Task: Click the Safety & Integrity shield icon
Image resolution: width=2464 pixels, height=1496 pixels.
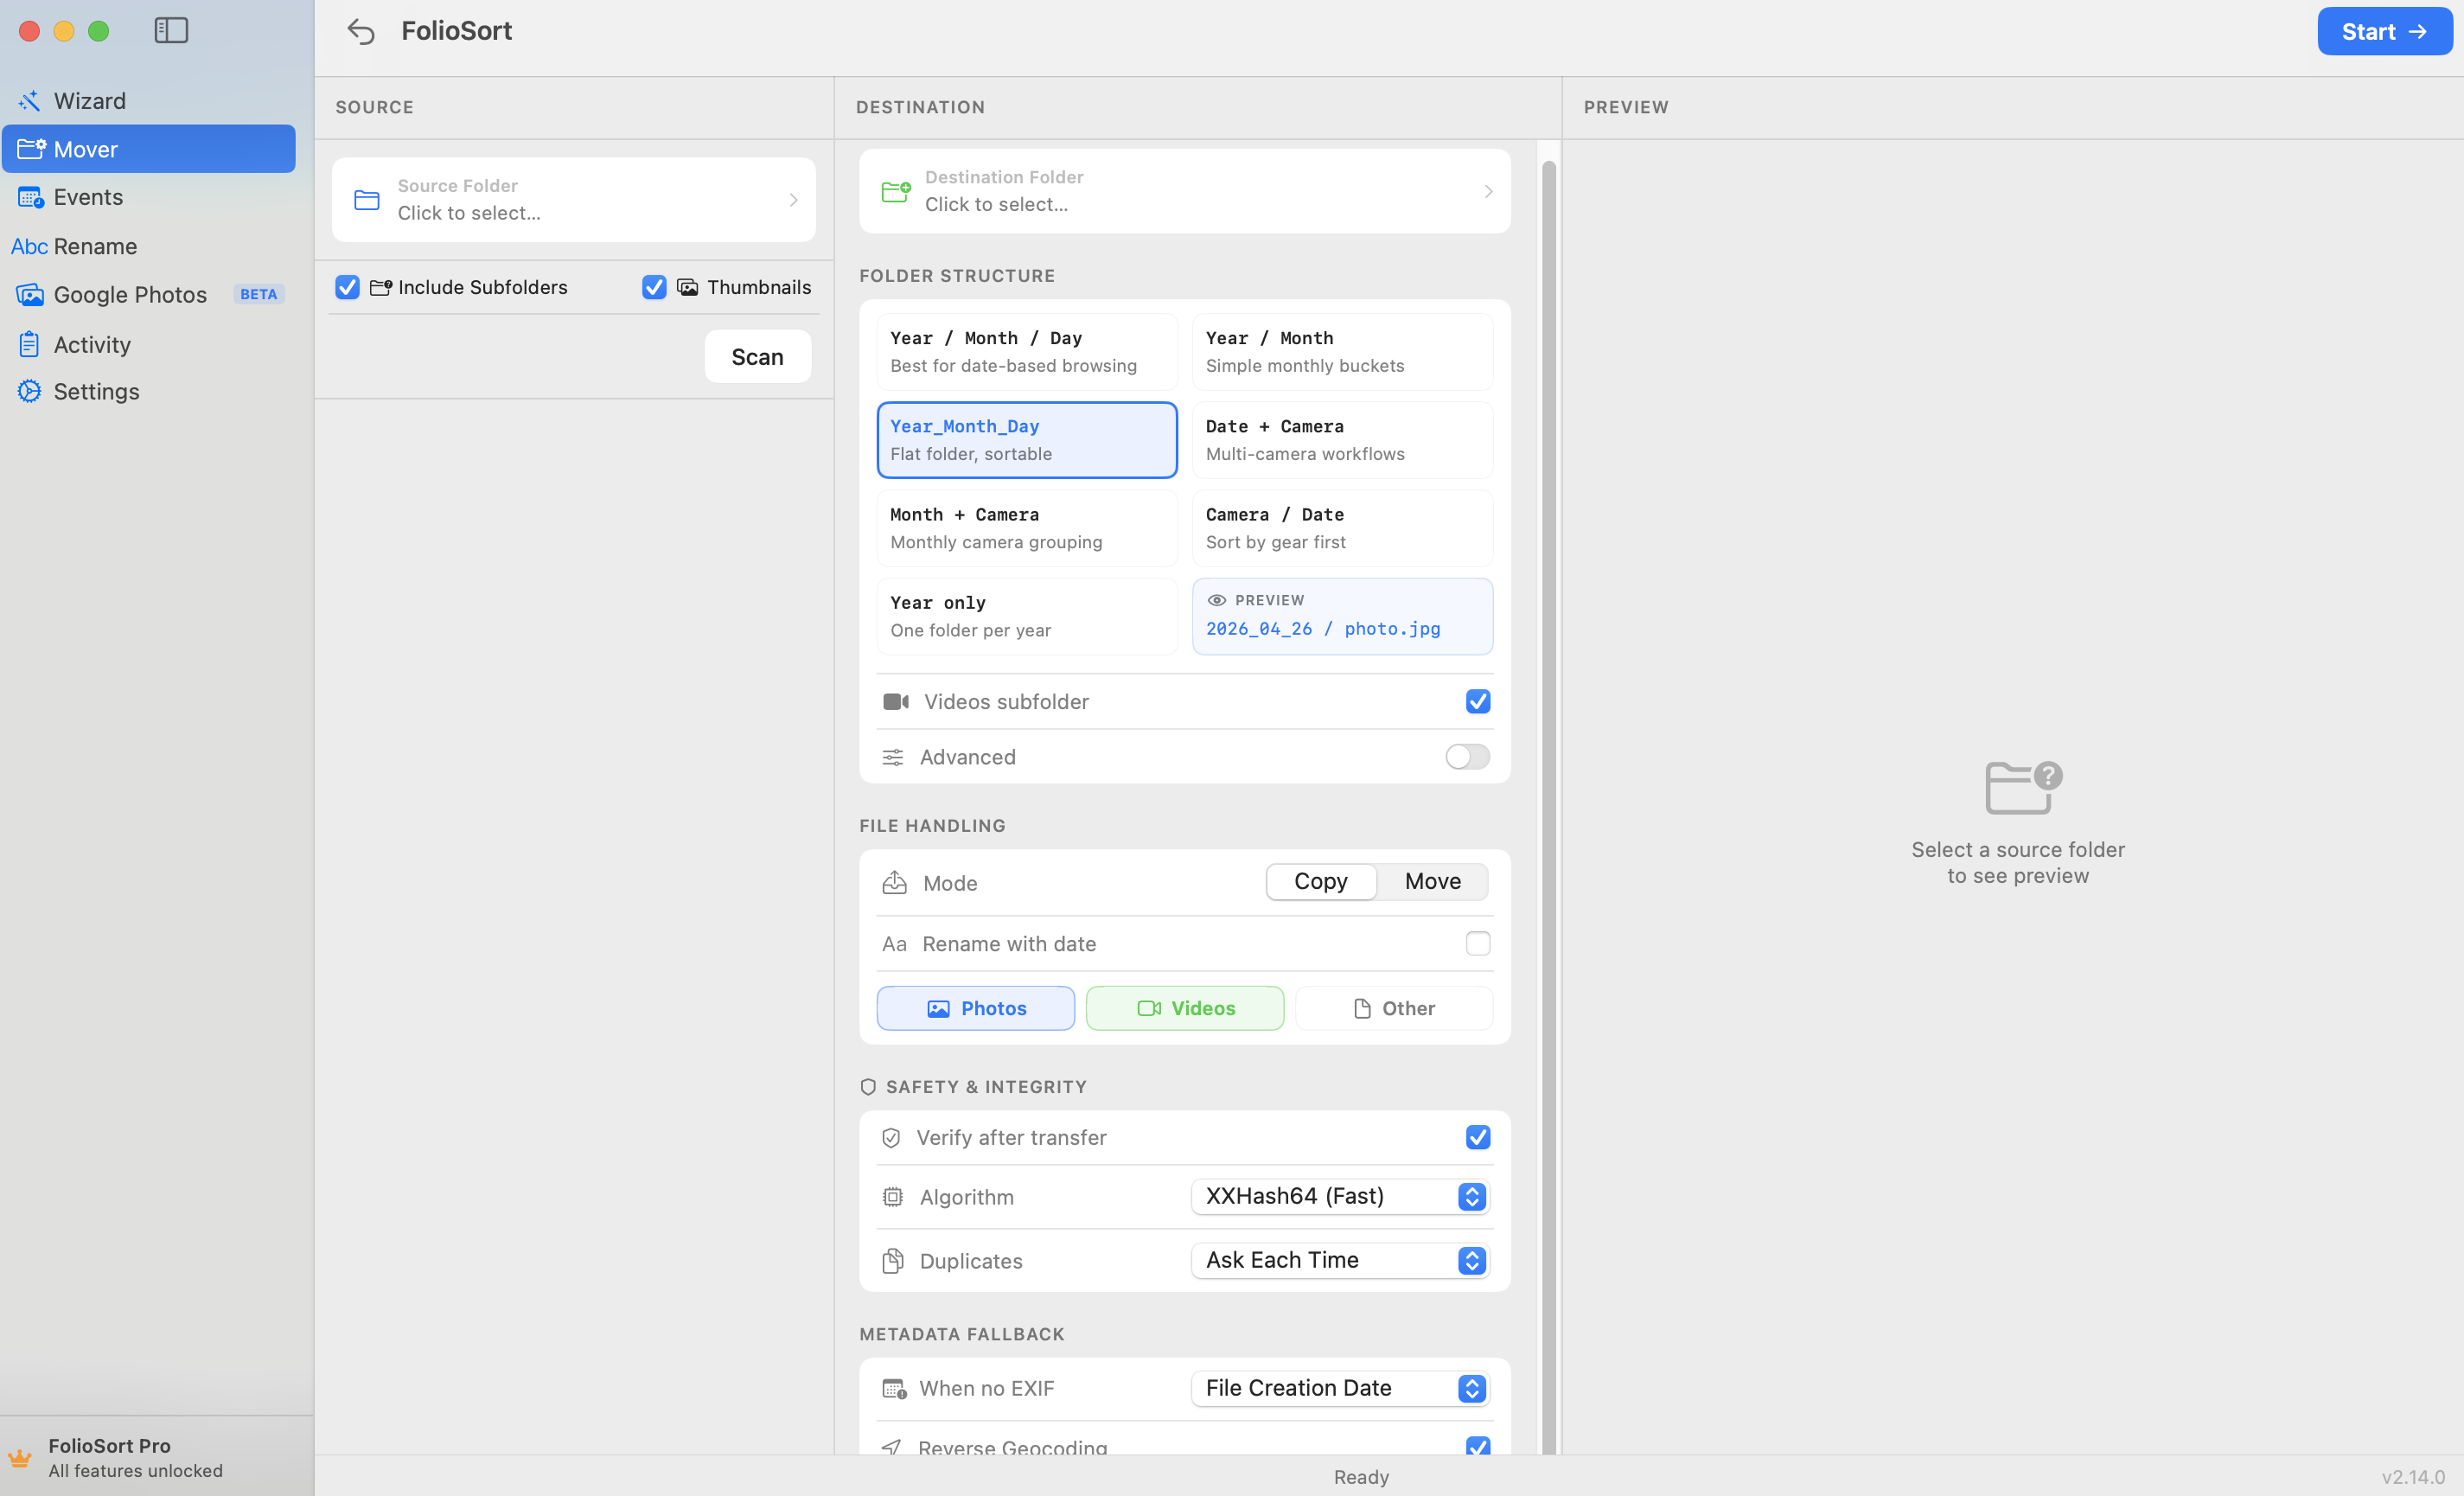Action: coord(868,1087)
